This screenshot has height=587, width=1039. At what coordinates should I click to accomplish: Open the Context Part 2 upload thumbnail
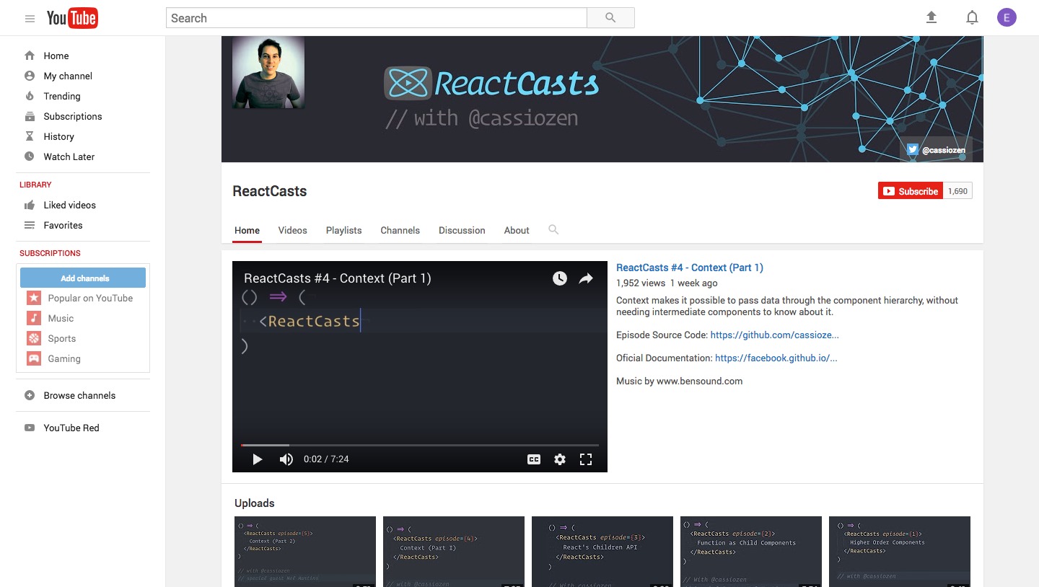point(304,551)
